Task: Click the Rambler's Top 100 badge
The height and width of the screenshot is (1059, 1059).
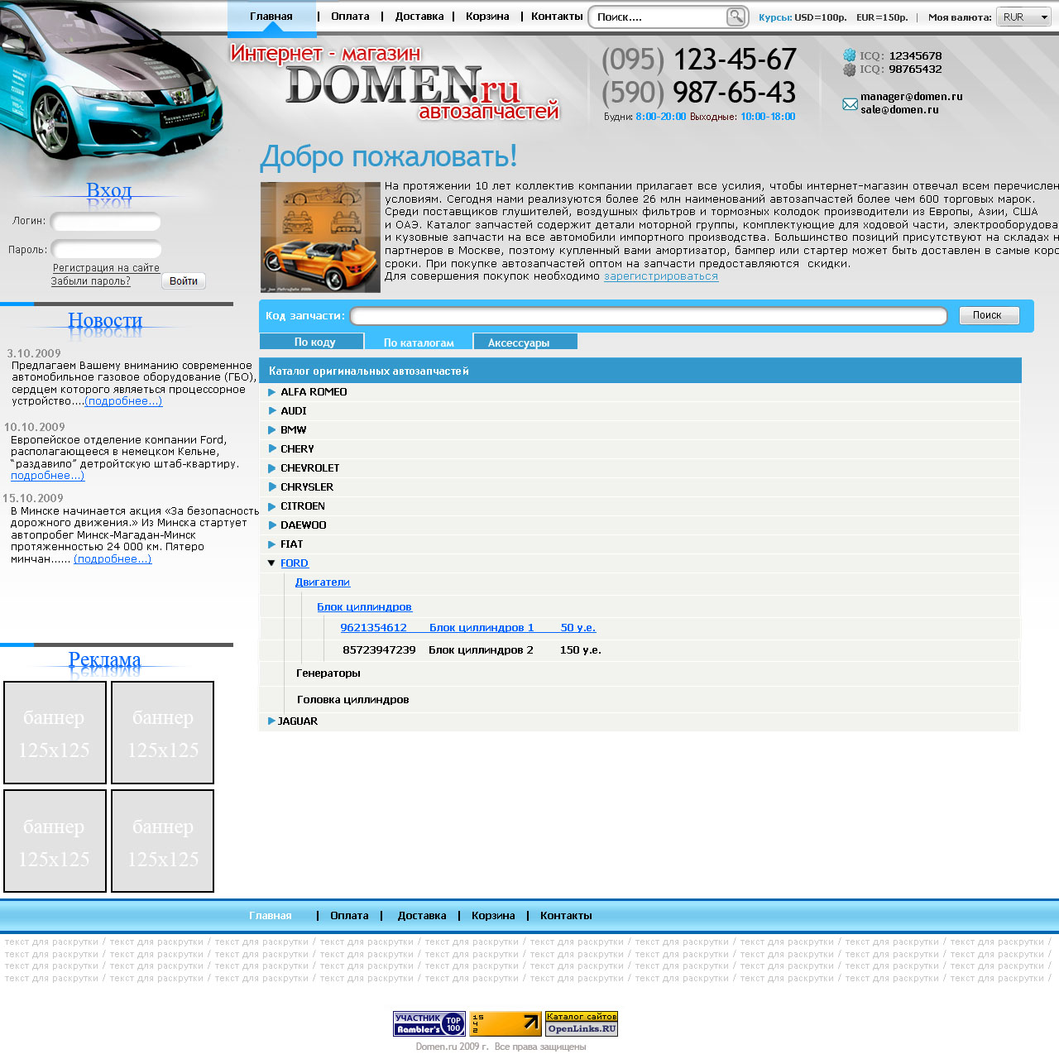Action: [429, 1024]
